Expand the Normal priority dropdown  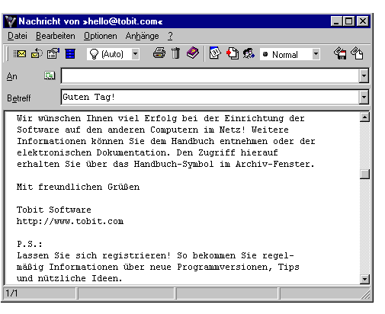click(x=316, y=54)
